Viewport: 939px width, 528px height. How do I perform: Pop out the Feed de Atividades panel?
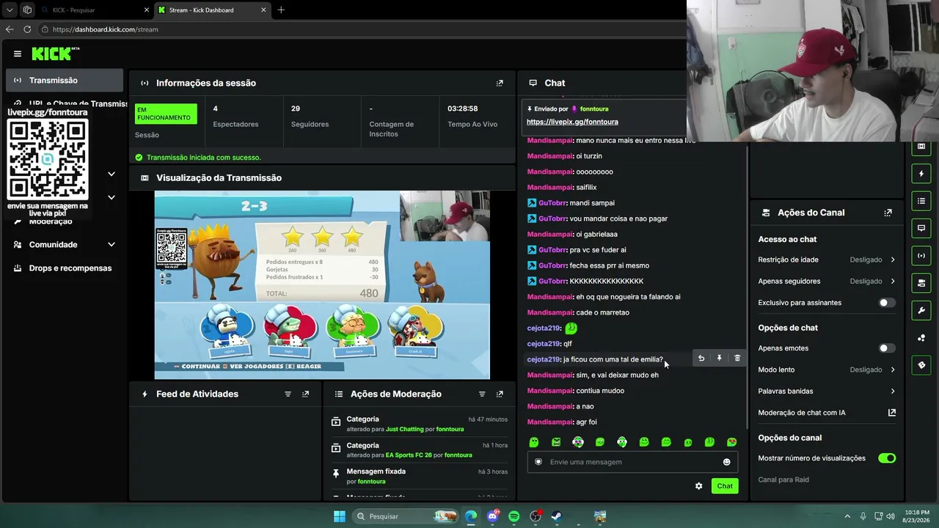306,394
